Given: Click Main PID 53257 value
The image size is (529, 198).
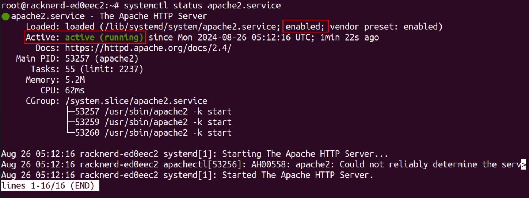Looking at the screenshot, I should click(102, 59).
